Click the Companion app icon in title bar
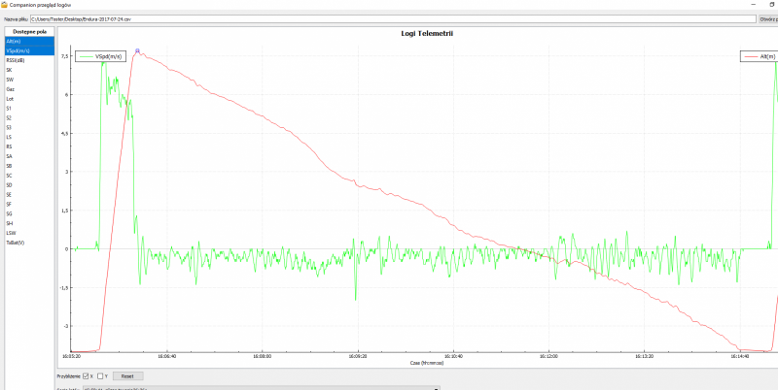This screenshot has width=778, height=390. coord(5,5)
